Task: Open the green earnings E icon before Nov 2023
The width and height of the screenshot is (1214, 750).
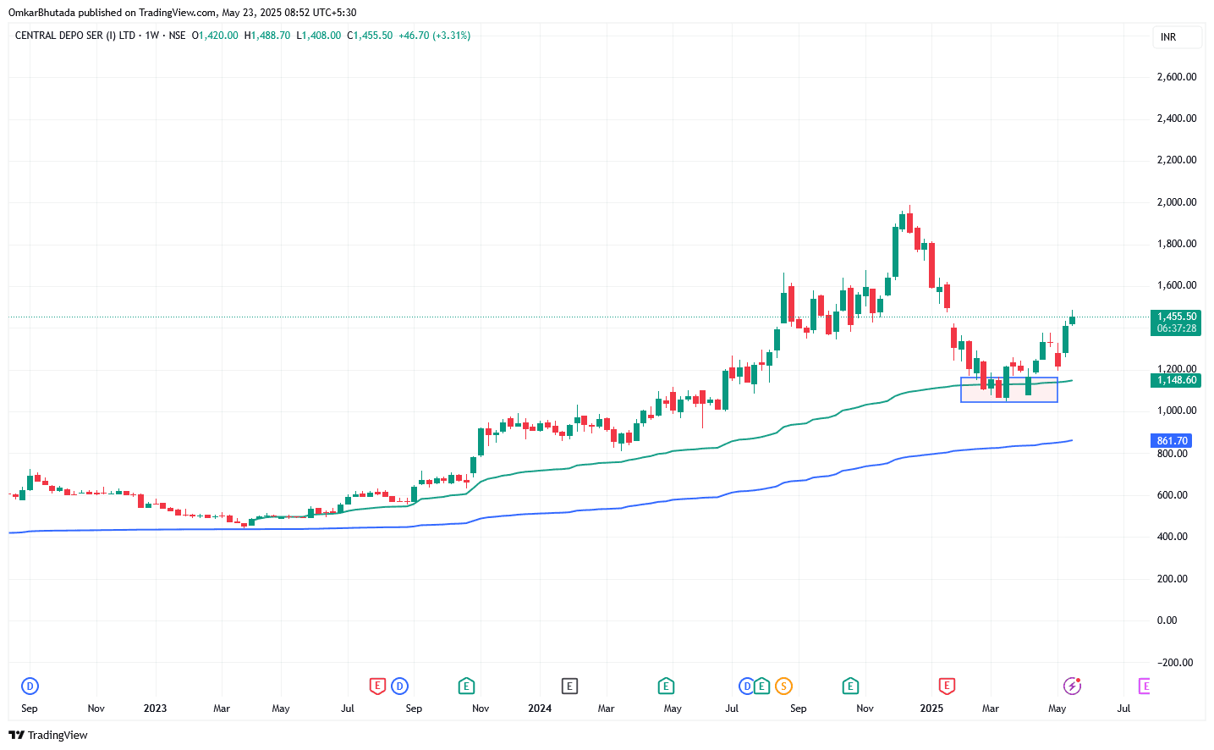Action: click(466, 686)
